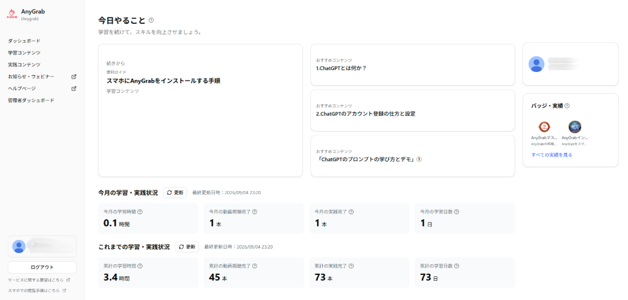
Task: Open 「ChatGPTのプロンプトの学び方とデモ」① card
Action: coord(413,156)
